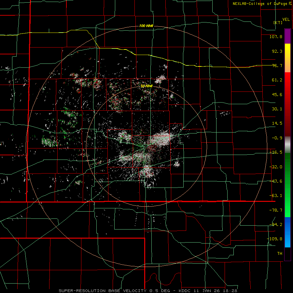This screenshot has width=293, height=293.
Task: Click the 50 NMI range ring label
Action: [x=146, y=86]
